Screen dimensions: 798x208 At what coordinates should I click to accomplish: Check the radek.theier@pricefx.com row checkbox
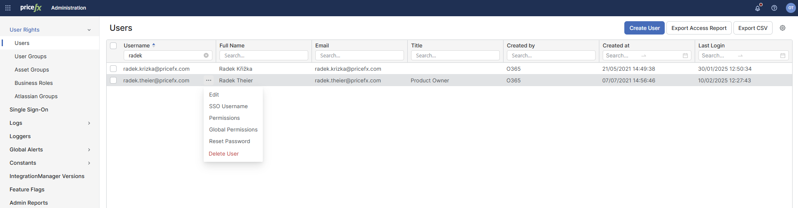click(x=113, y=80)
